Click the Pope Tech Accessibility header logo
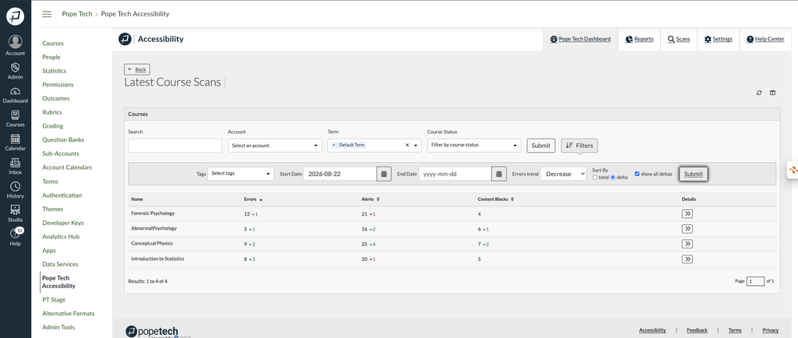This screenshot has height=338, width=798. (125, 39)
